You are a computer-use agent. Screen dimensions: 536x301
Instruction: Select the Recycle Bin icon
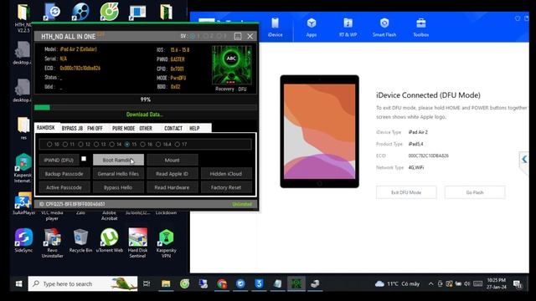pyautogui.click(x=80, y=241)
